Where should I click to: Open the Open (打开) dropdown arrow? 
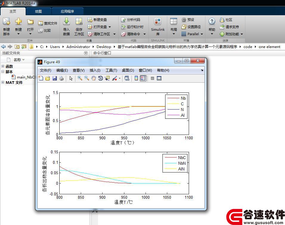tap(30, 34)
